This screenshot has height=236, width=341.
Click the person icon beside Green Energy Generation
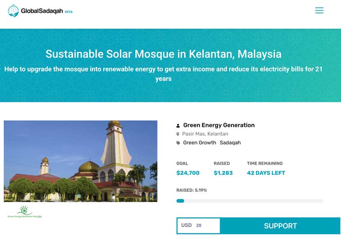coord(178,125)
